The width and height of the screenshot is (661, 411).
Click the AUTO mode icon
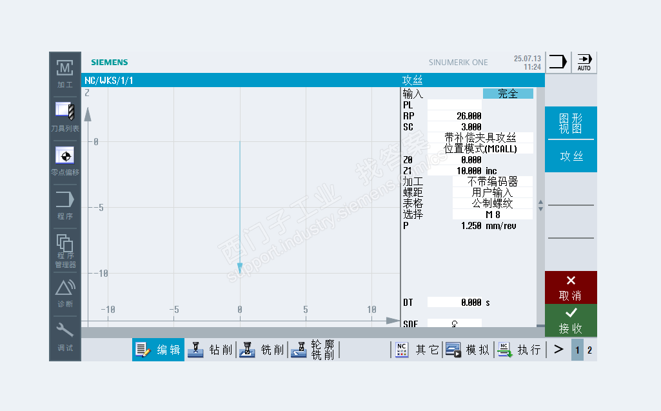click(584, 62)
